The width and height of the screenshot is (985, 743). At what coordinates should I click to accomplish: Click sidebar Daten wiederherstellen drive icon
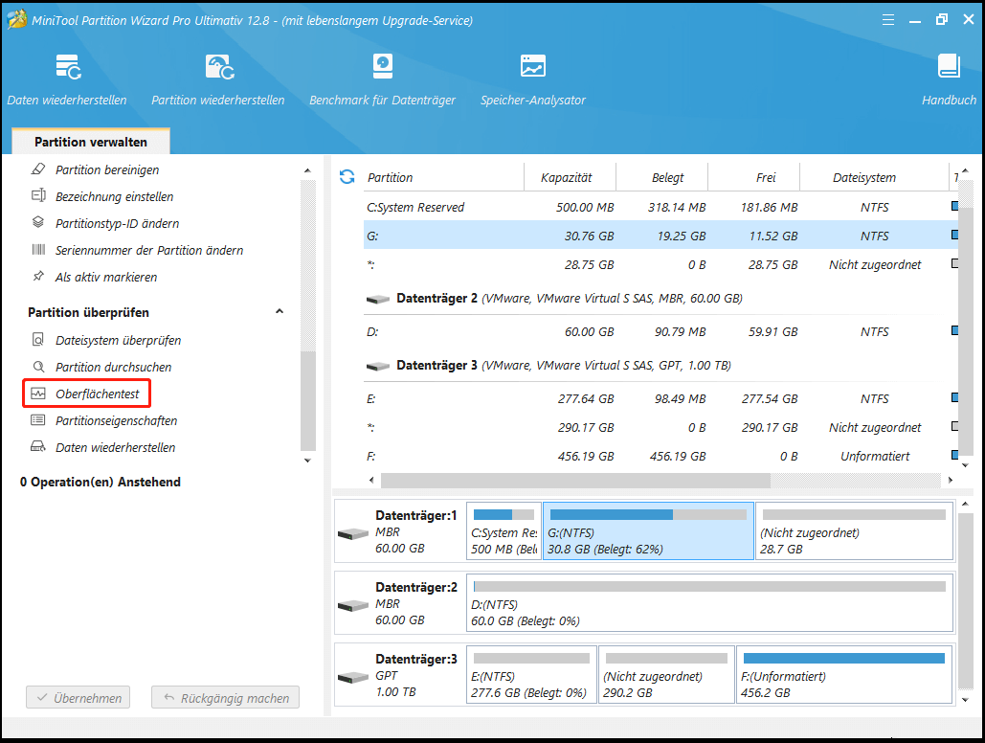click(38, 446)
